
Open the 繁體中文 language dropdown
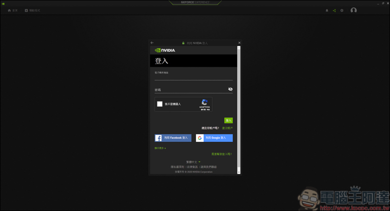coord(193,162)
